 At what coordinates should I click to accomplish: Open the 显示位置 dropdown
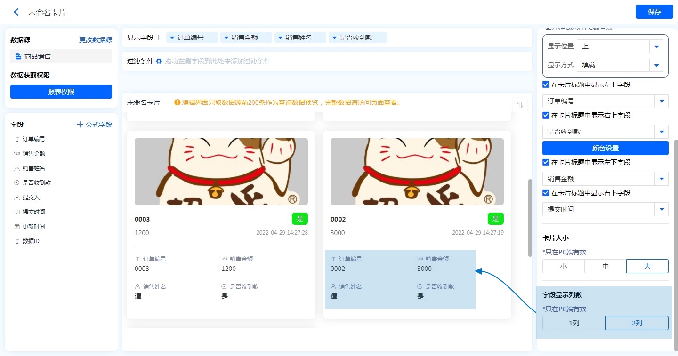click(x=656, y=46)
